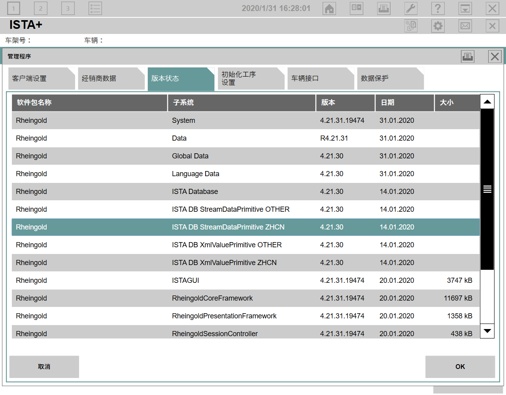Screen dimensions: 506x395
Task: Select the RheingoldCoreFramework row
Action: point(245,298)
